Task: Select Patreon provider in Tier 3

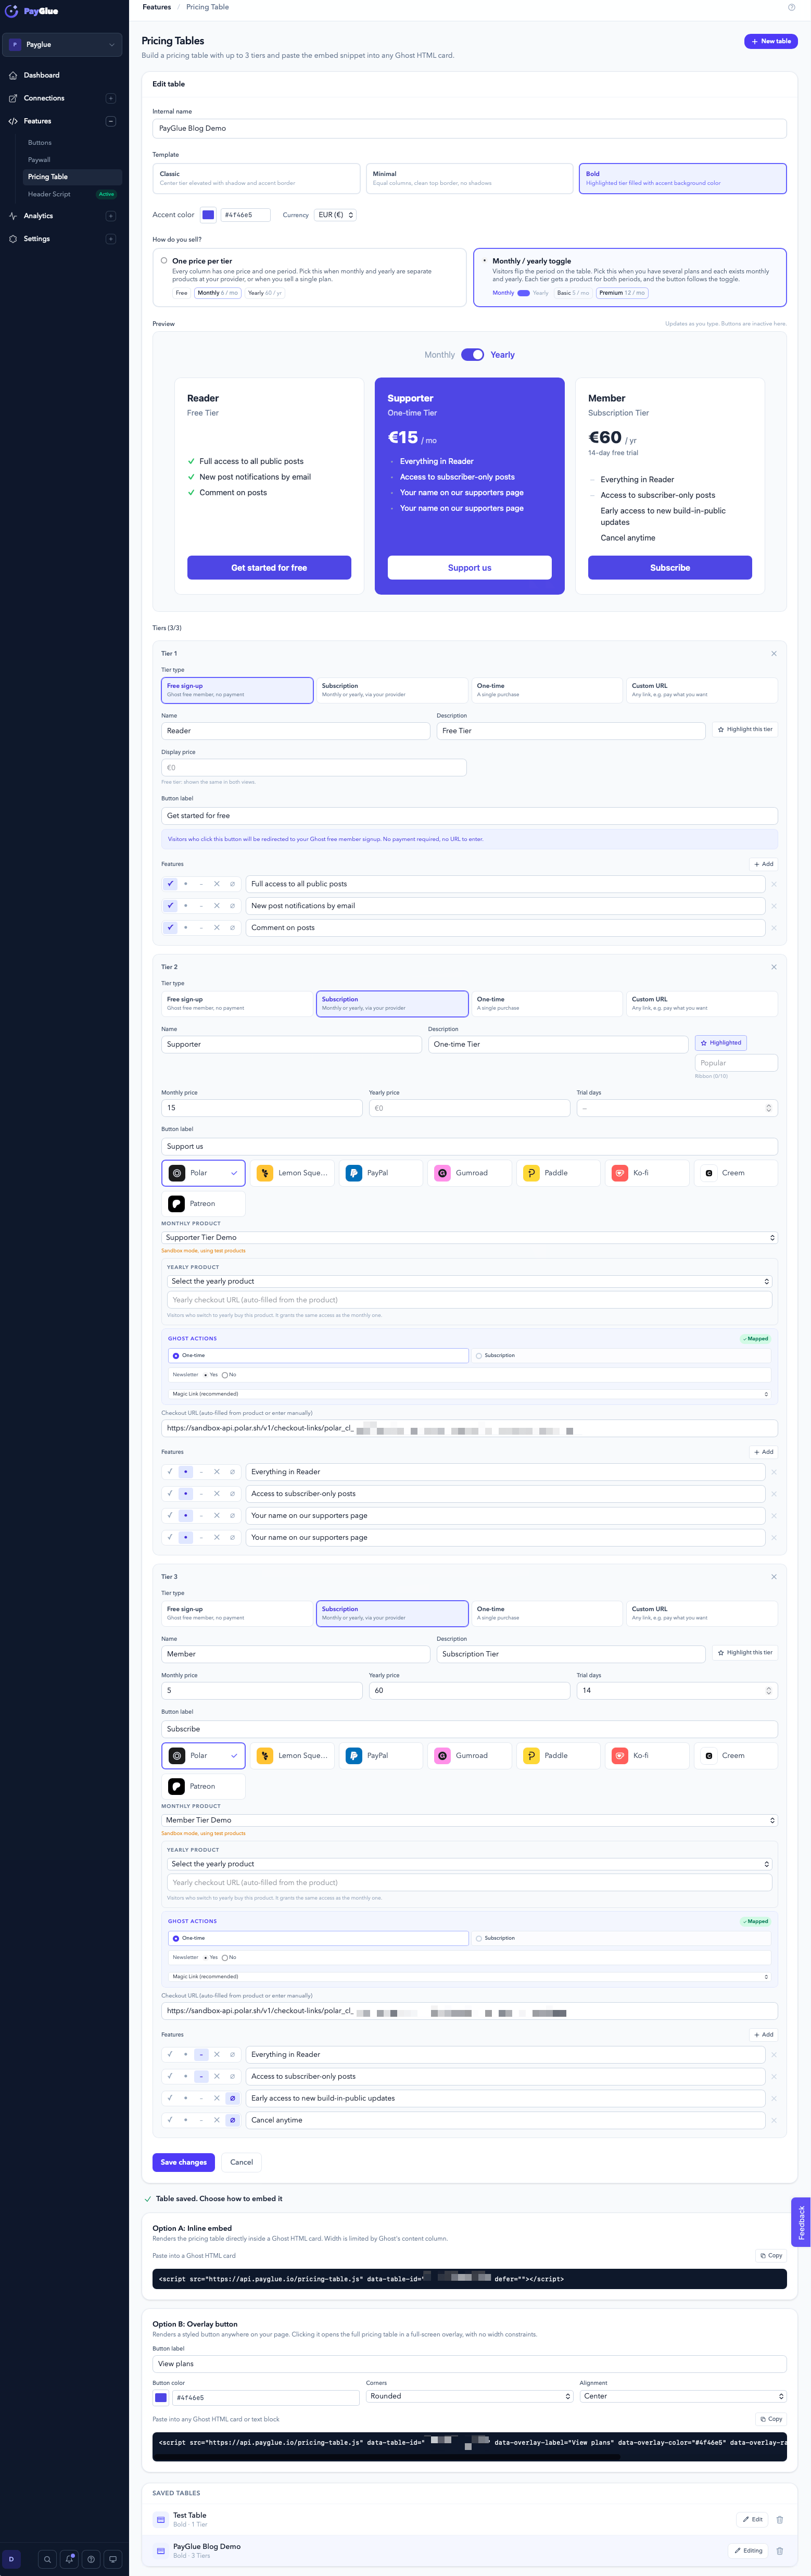Action: 203,1786
